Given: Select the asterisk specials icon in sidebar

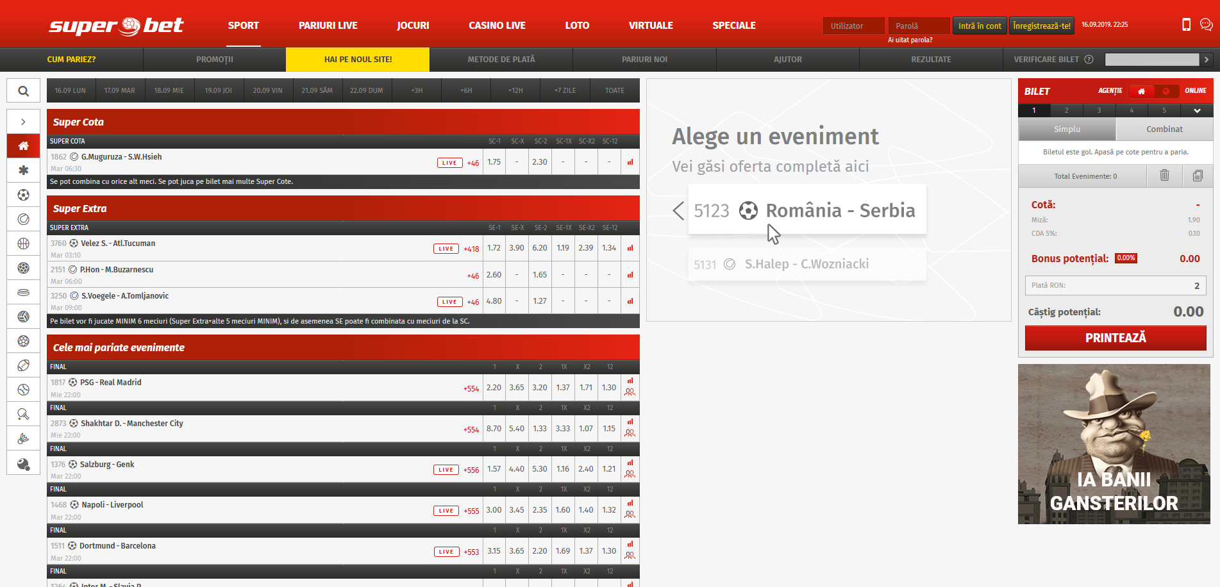Looking at the screenshot, I should 24,170.
